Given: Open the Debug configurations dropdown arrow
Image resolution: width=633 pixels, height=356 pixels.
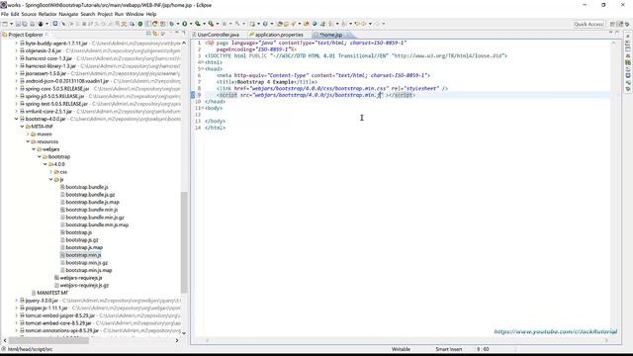Looking at the screenshot, I should [178, 24].
